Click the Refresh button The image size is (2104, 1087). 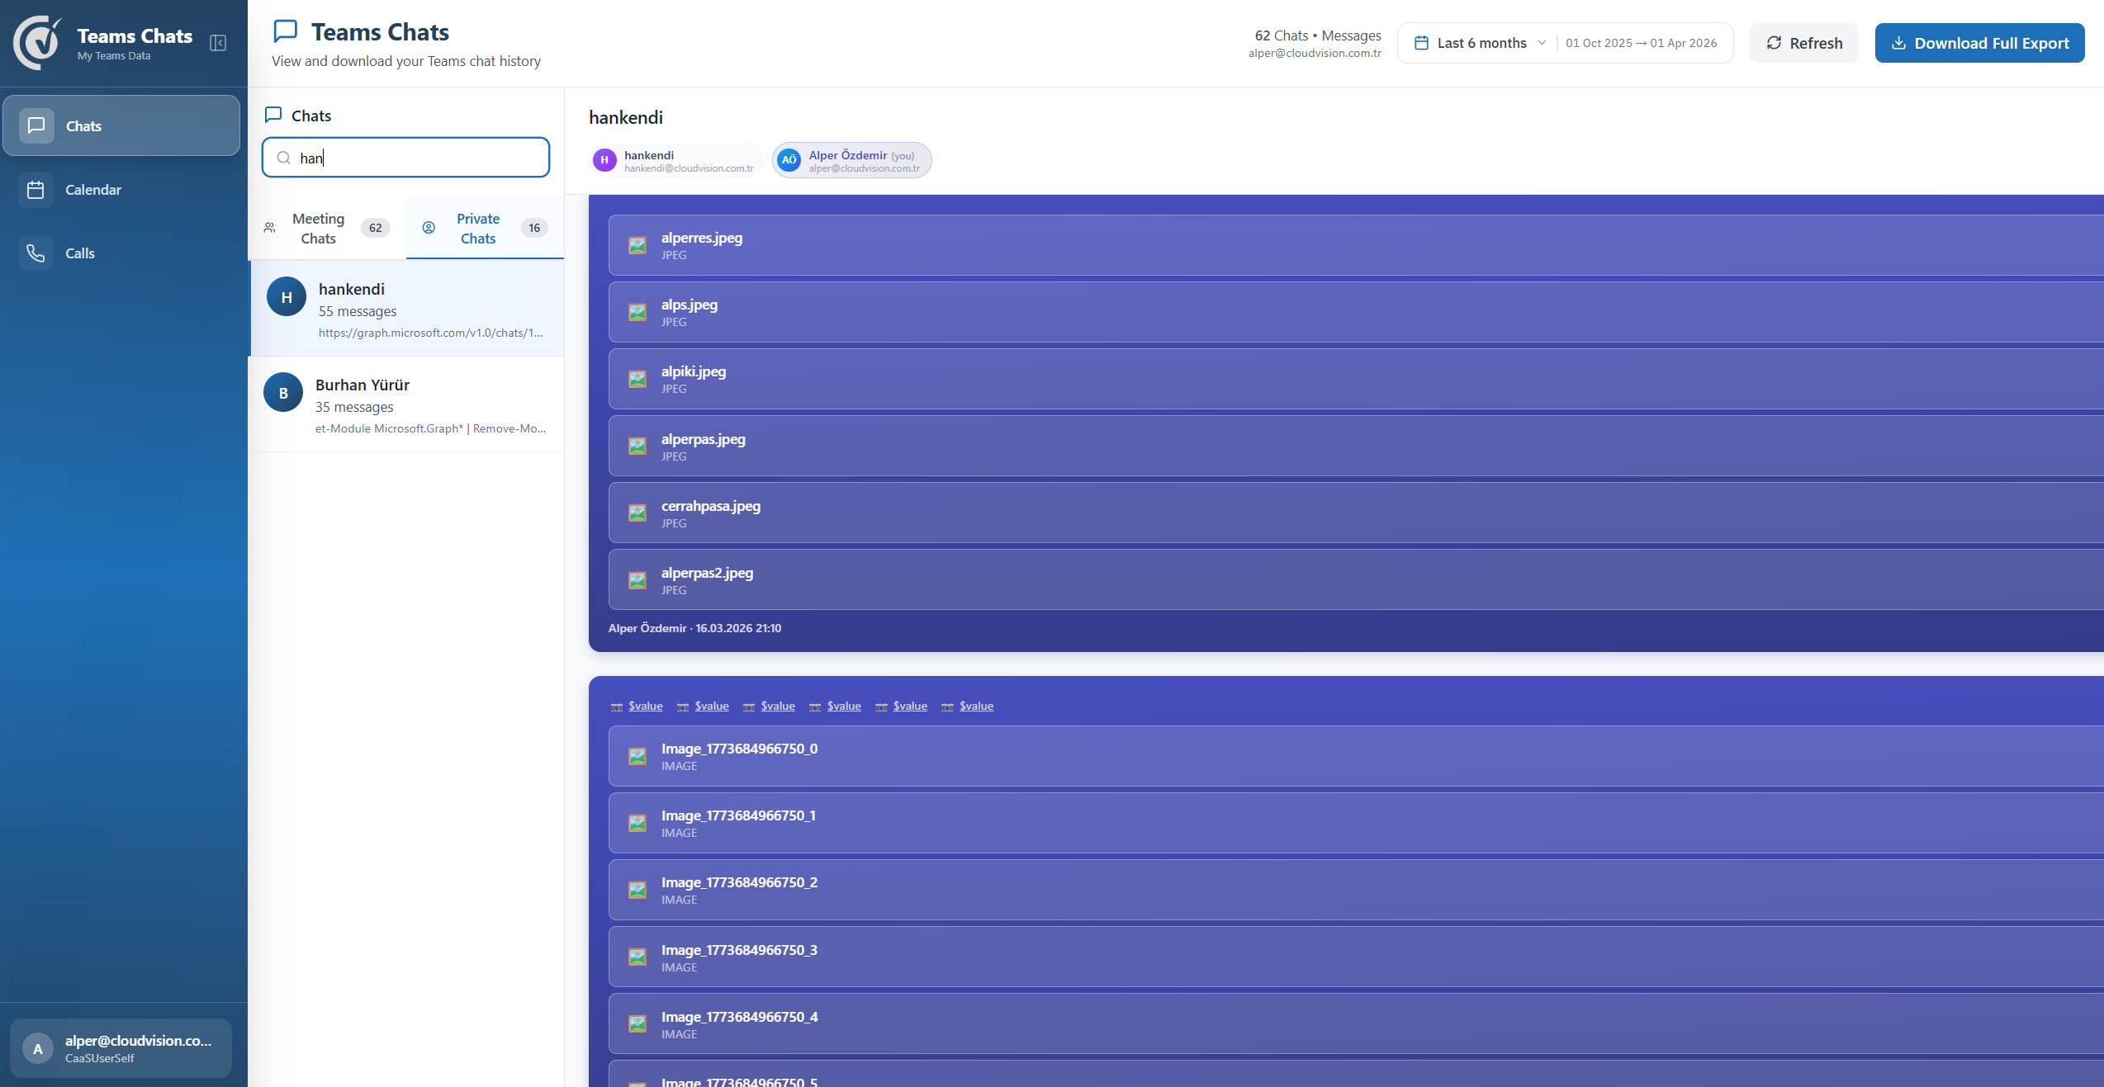1803,43
